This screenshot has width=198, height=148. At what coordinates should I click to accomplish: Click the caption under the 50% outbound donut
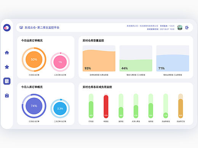point(34,75)
